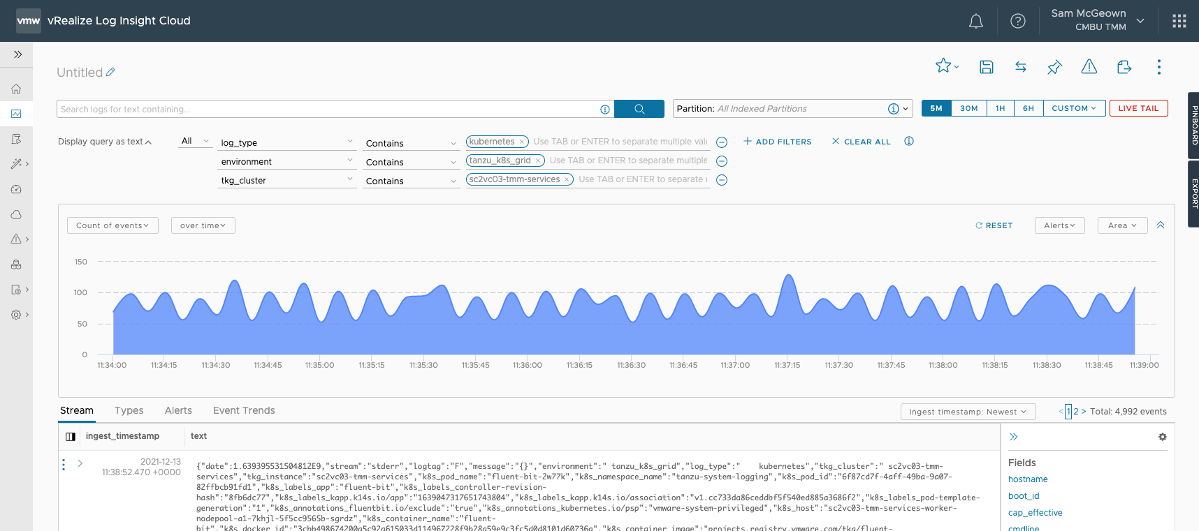Screen dimensions: 1199x531
Task: Open the dashboards gauge sidebar icon
Action: (x=16, y=189)
